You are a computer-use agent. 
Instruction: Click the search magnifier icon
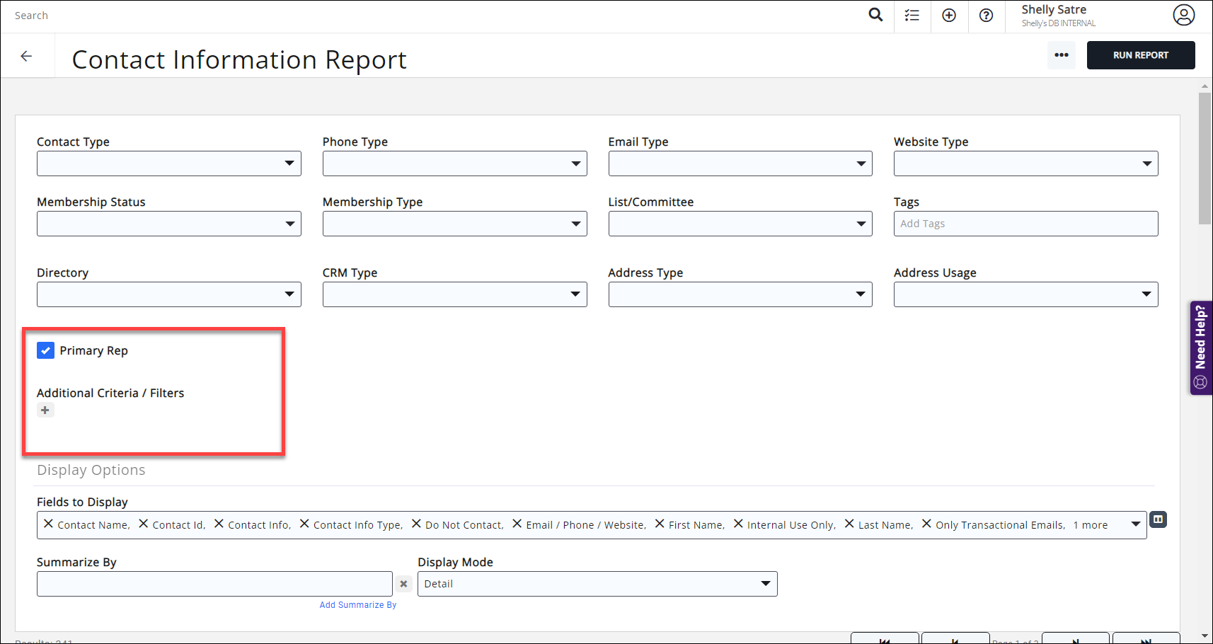875,15
